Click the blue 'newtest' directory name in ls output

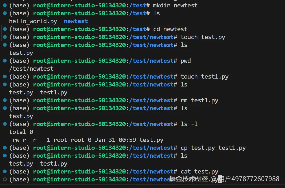click(x=76, y=21)
